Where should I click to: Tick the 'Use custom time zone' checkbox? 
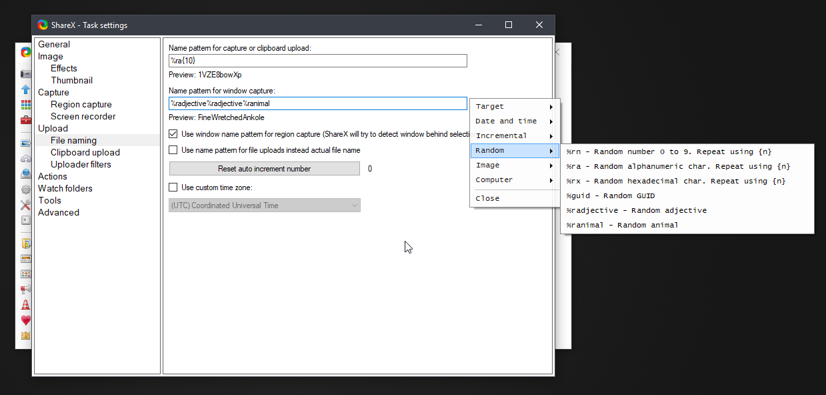[173, 187]
